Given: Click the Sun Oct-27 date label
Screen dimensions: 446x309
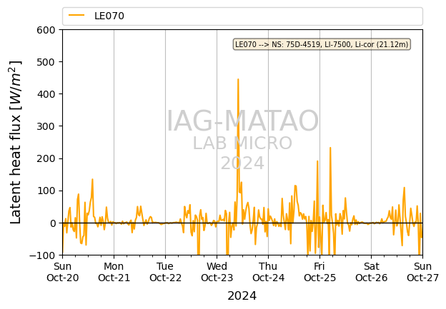Looking at the screenshot, I should (x=422, y=272).
